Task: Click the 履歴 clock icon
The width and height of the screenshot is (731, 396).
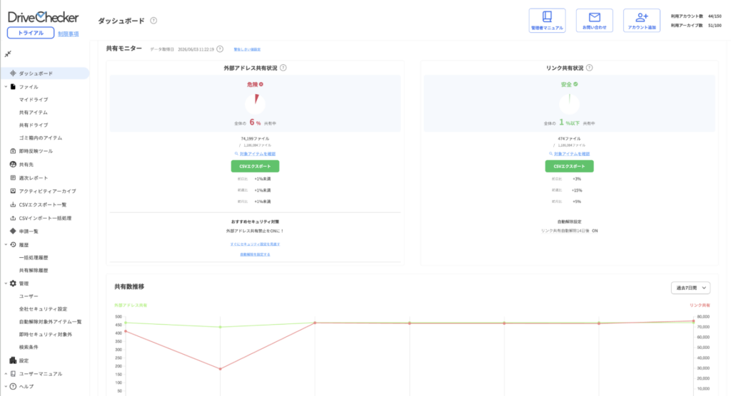Action: [x=13, y=244]
